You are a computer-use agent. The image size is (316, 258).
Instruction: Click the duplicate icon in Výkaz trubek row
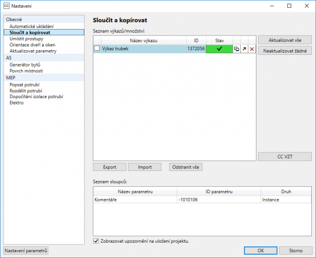coord(236,49)
